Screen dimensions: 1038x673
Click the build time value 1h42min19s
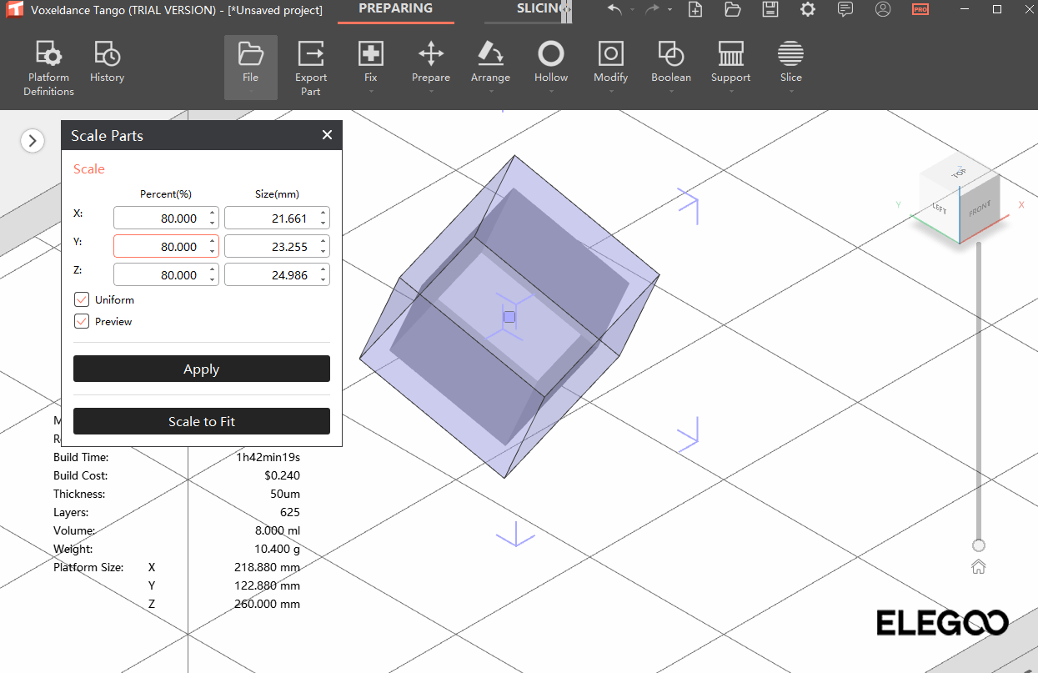click(x=268, y=457)
